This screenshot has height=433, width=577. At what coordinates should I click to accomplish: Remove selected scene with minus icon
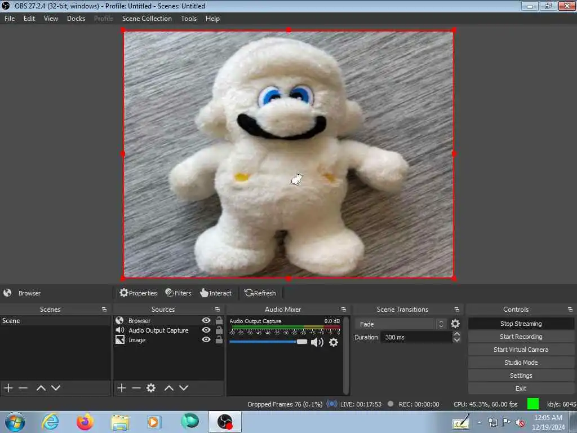coord(23,388)
